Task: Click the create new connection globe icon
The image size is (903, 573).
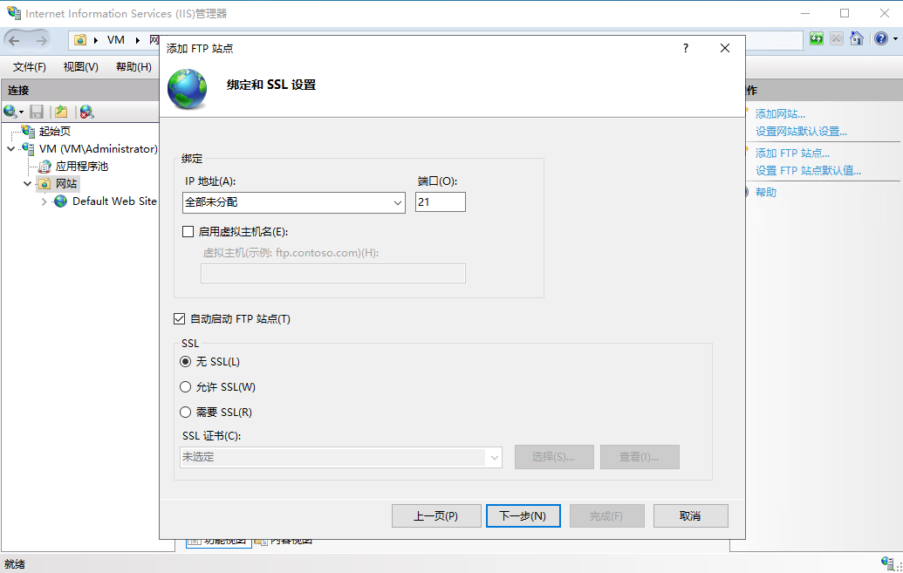Action: [9, 111]
